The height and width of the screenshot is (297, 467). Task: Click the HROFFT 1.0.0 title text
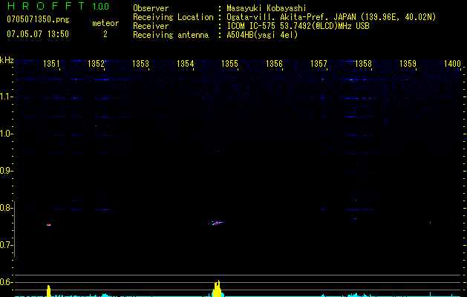tap(58, 6)
